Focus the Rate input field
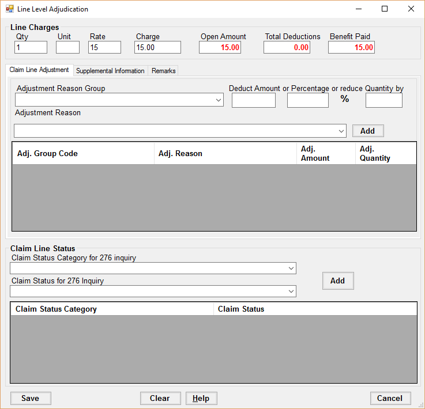 [104, 47]
